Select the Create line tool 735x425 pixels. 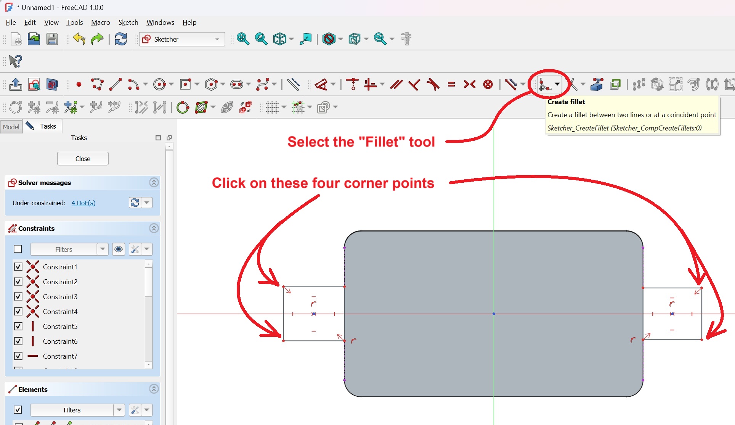tap(115, 84)
